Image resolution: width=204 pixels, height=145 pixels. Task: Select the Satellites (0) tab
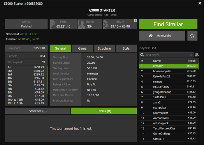pos(38,111)
